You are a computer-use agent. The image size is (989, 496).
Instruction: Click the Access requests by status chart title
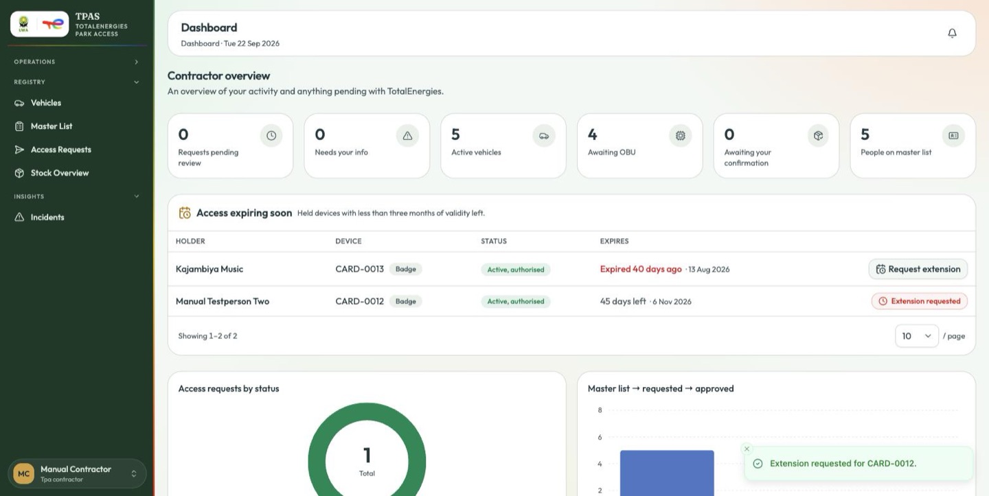coord(229,388)
